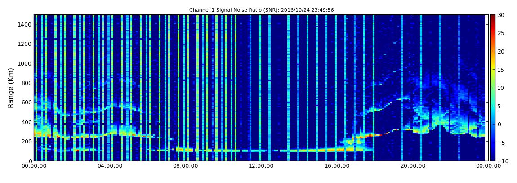Click the 400 tick label on the range axis
517x183 pixels.
click(x=27, y=122)
